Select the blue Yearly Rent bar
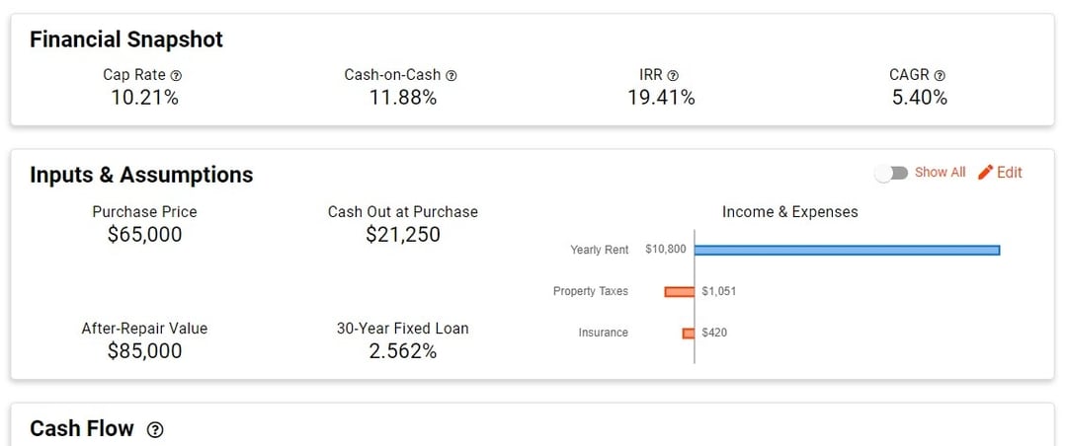Viewport: 1067px width, 446px height. (848, 251)
